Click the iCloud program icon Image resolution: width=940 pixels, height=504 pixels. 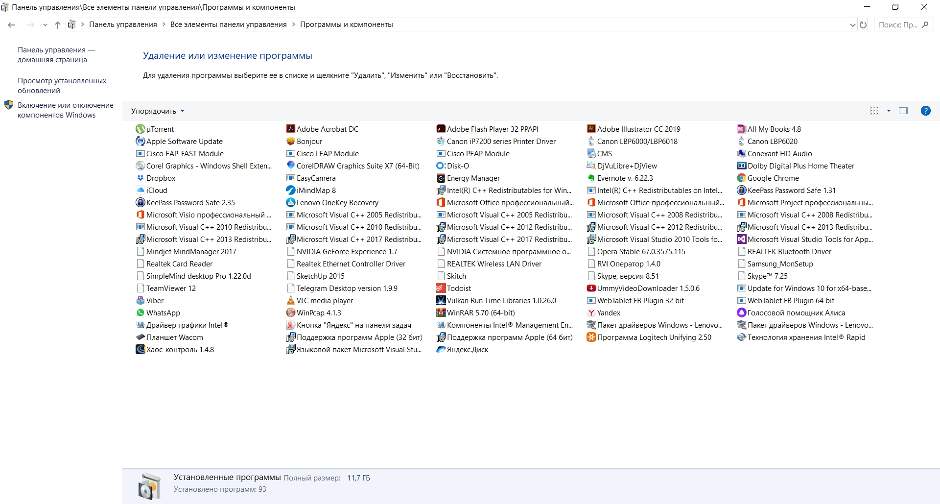coord(141,191)
